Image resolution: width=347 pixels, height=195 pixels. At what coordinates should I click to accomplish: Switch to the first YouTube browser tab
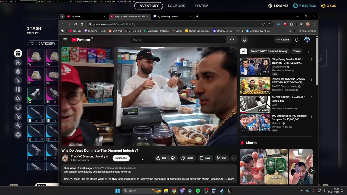[86, 17]
